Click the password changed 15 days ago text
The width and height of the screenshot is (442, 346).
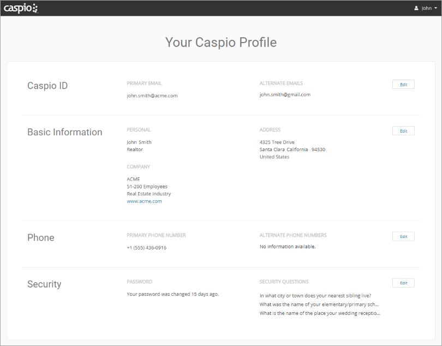tap(172, 294)
